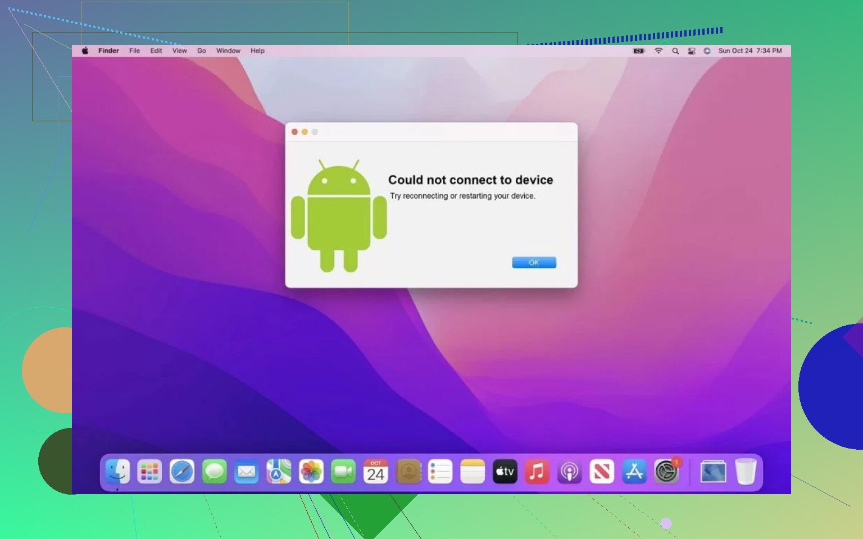Minimize the error dialog window

(305, 132)
